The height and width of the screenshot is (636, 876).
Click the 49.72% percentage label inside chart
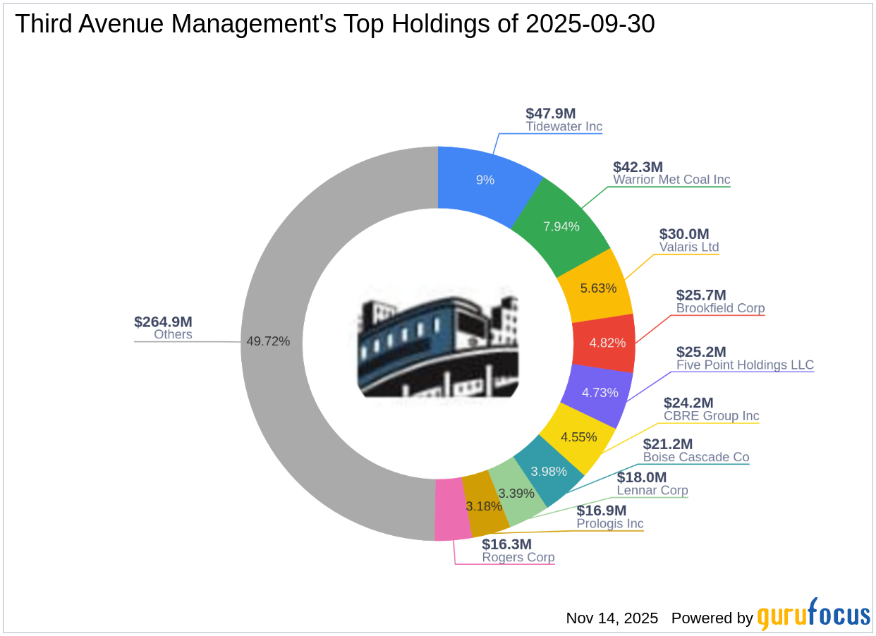pyautogui.click(x=268, y=341)
